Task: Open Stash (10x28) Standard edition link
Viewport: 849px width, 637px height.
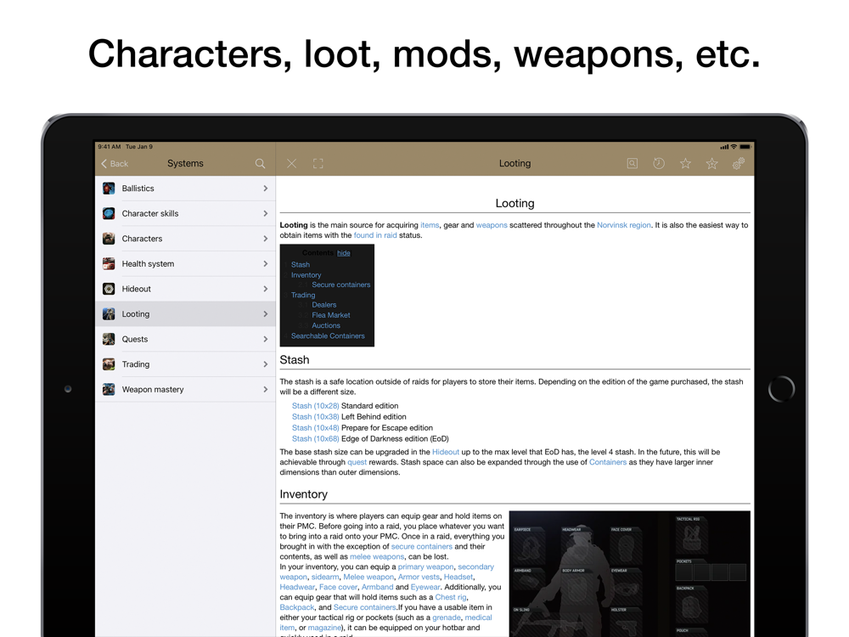Action: (x=315, y=406)
